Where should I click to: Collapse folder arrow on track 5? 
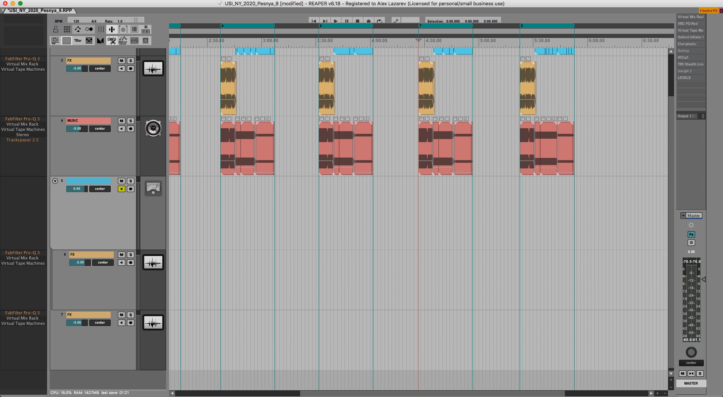pyautogui.click(x=55, y=181)
